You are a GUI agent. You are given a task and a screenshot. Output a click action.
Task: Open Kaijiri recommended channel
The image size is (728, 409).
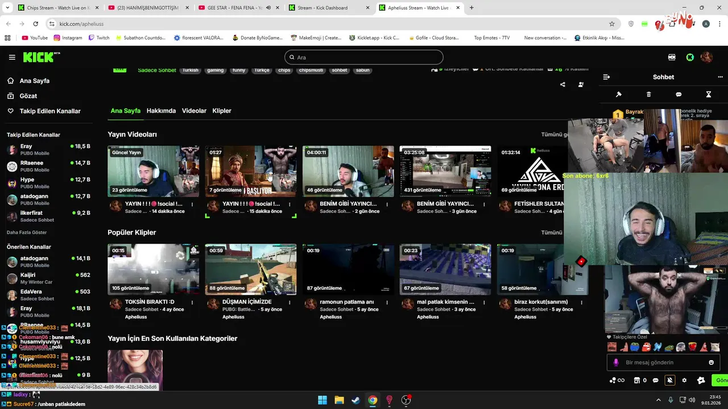point(48,278)
